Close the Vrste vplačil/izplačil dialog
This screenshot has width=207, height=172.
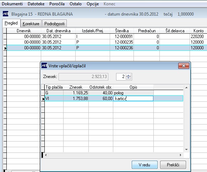[184, 66]
